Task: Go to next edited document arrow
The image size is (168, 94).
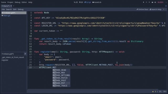Action: pyautogui.click(x=166, y=9)
